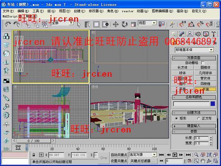Open the 视图 coordinate system dropdown

(147, 23)
